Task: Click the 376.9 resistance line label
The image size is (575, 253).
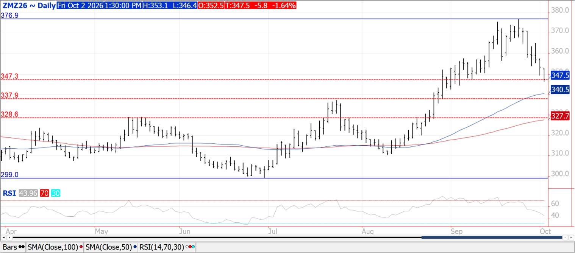Action: click(10, 16)
